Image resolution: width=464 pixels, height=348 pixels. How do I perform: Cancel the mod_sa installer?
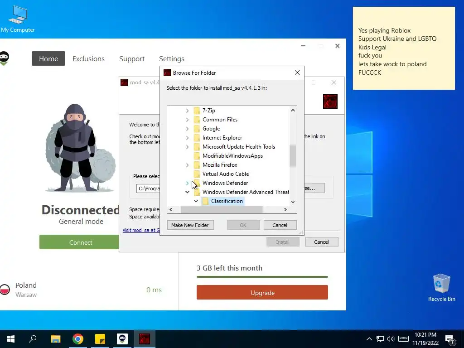pyautogui.click(x=321, y=242)
